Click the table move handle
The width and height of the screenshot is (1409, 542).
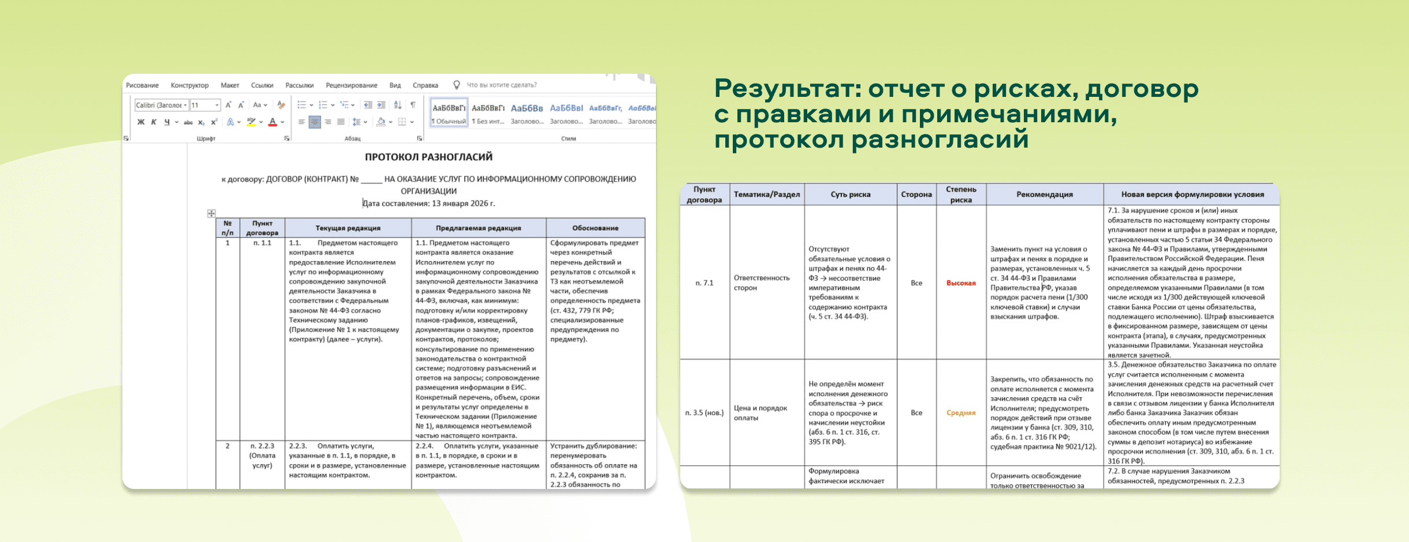(211, 213)
